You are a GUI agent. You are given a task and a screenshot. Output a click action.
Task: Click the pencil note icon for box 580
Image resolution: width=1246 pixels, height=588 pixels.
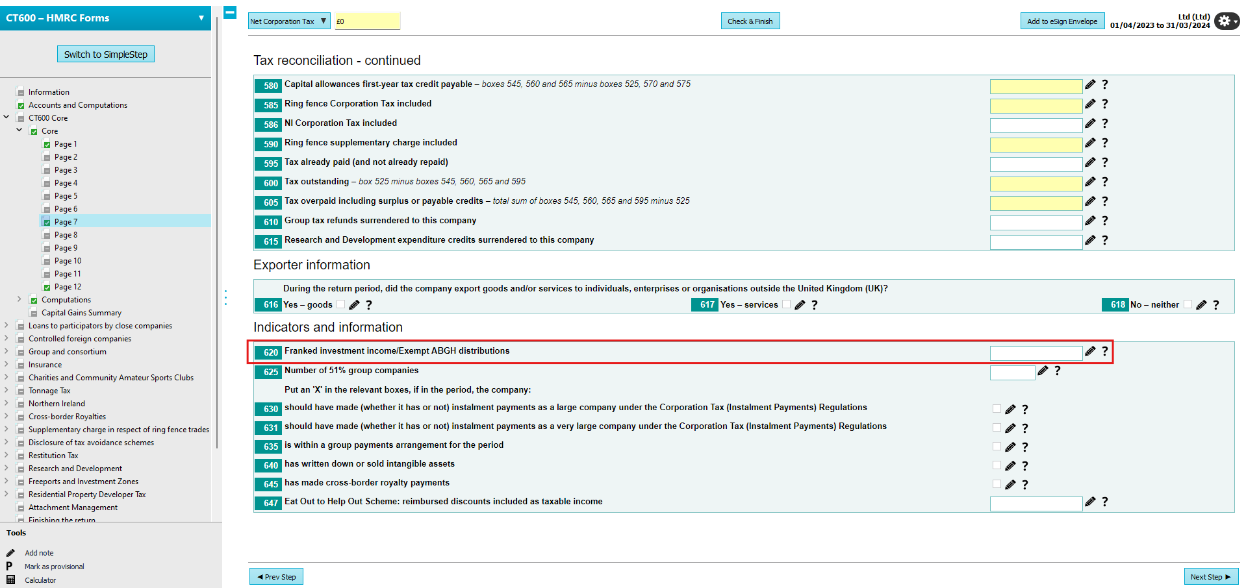pyautogui.click(x=1090, y=84)
